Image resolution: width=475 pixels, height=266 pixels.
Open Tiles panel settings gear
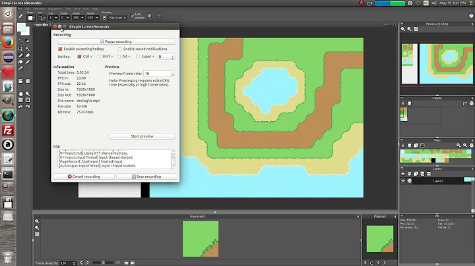click(x=471, y=146)
